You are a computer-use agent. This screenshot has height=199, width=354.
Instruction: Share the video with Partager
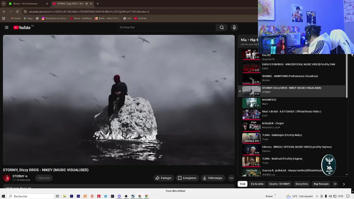click(x=163, y=178)
